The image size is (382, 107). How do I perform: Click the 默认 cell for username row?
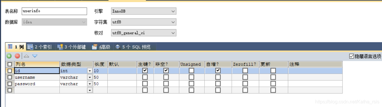click(x=122, y=77)
